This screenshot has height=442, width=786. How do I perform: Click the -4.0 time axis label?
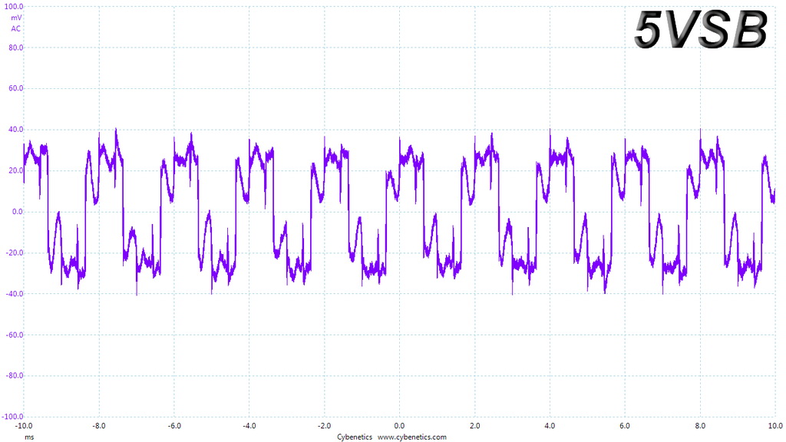249,426
